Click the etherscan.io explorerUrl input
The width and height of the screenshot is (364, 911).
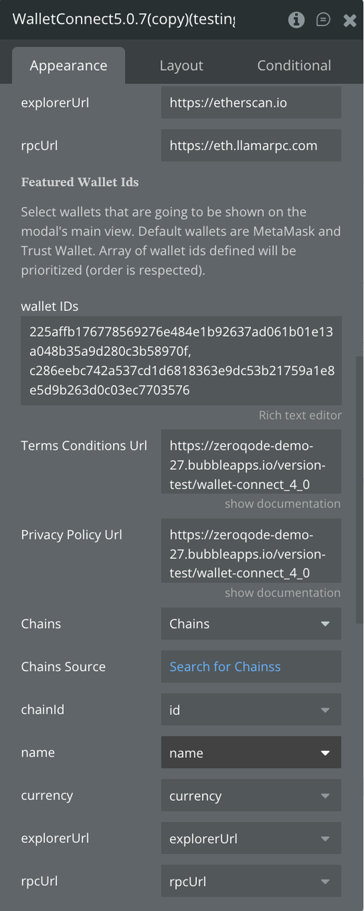(251, 102)
